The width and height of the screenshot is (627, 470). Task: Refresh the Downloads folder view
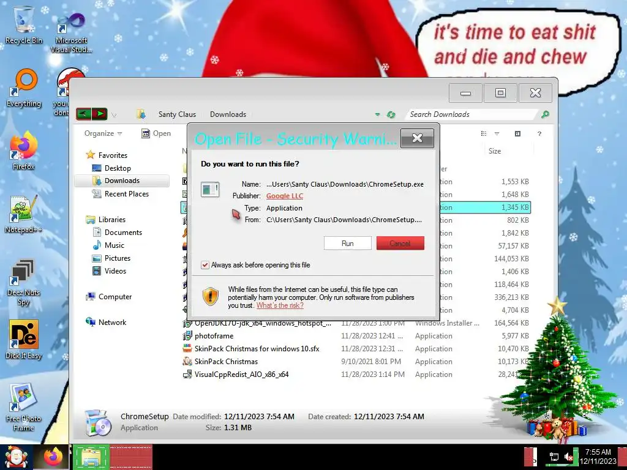[391, 114]
